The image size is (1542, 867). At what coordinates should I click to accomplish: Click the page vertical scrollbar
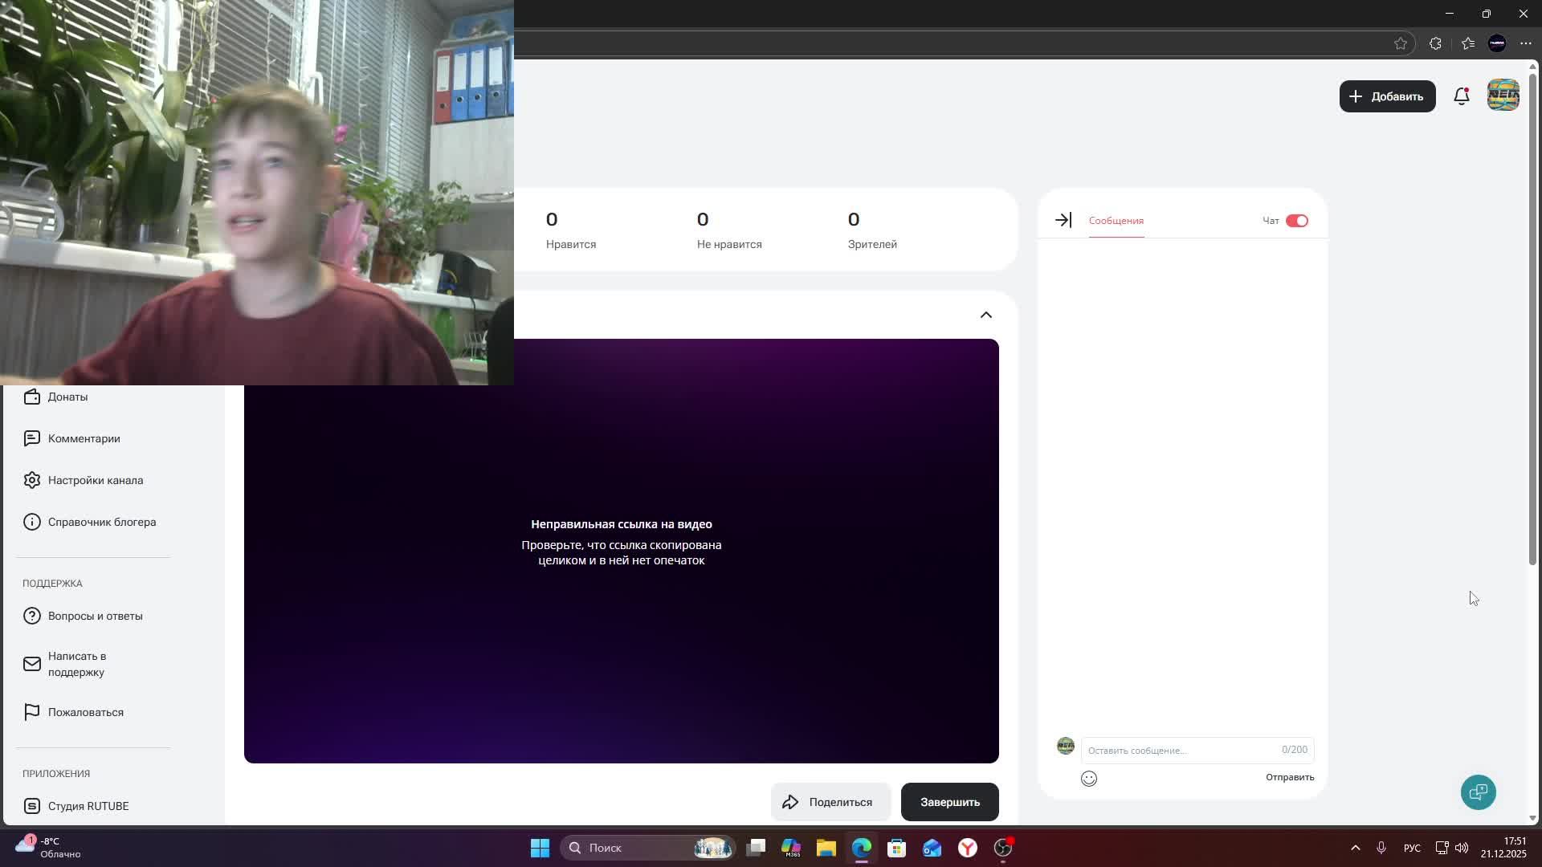pos(1532,321)
